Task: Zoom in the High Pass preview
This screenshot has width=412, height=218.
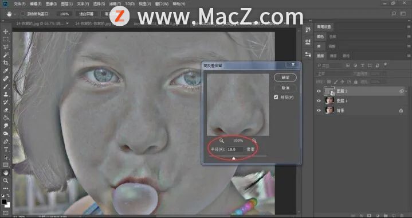Action: click(254, 141)
